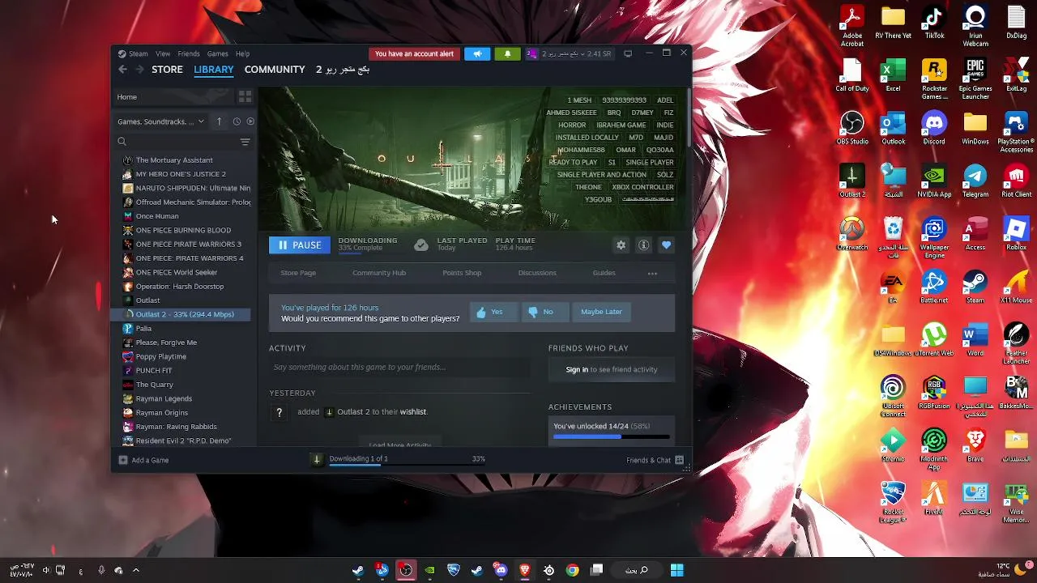This screenshot has height=583, width=1037.
Task: Switch to the STORE tab
Action: (167, 70)
